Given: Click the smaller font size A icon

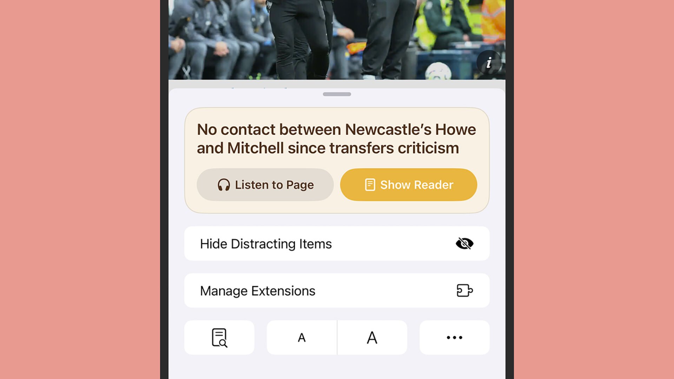Looking at the screenshot, I should [301, 337].
